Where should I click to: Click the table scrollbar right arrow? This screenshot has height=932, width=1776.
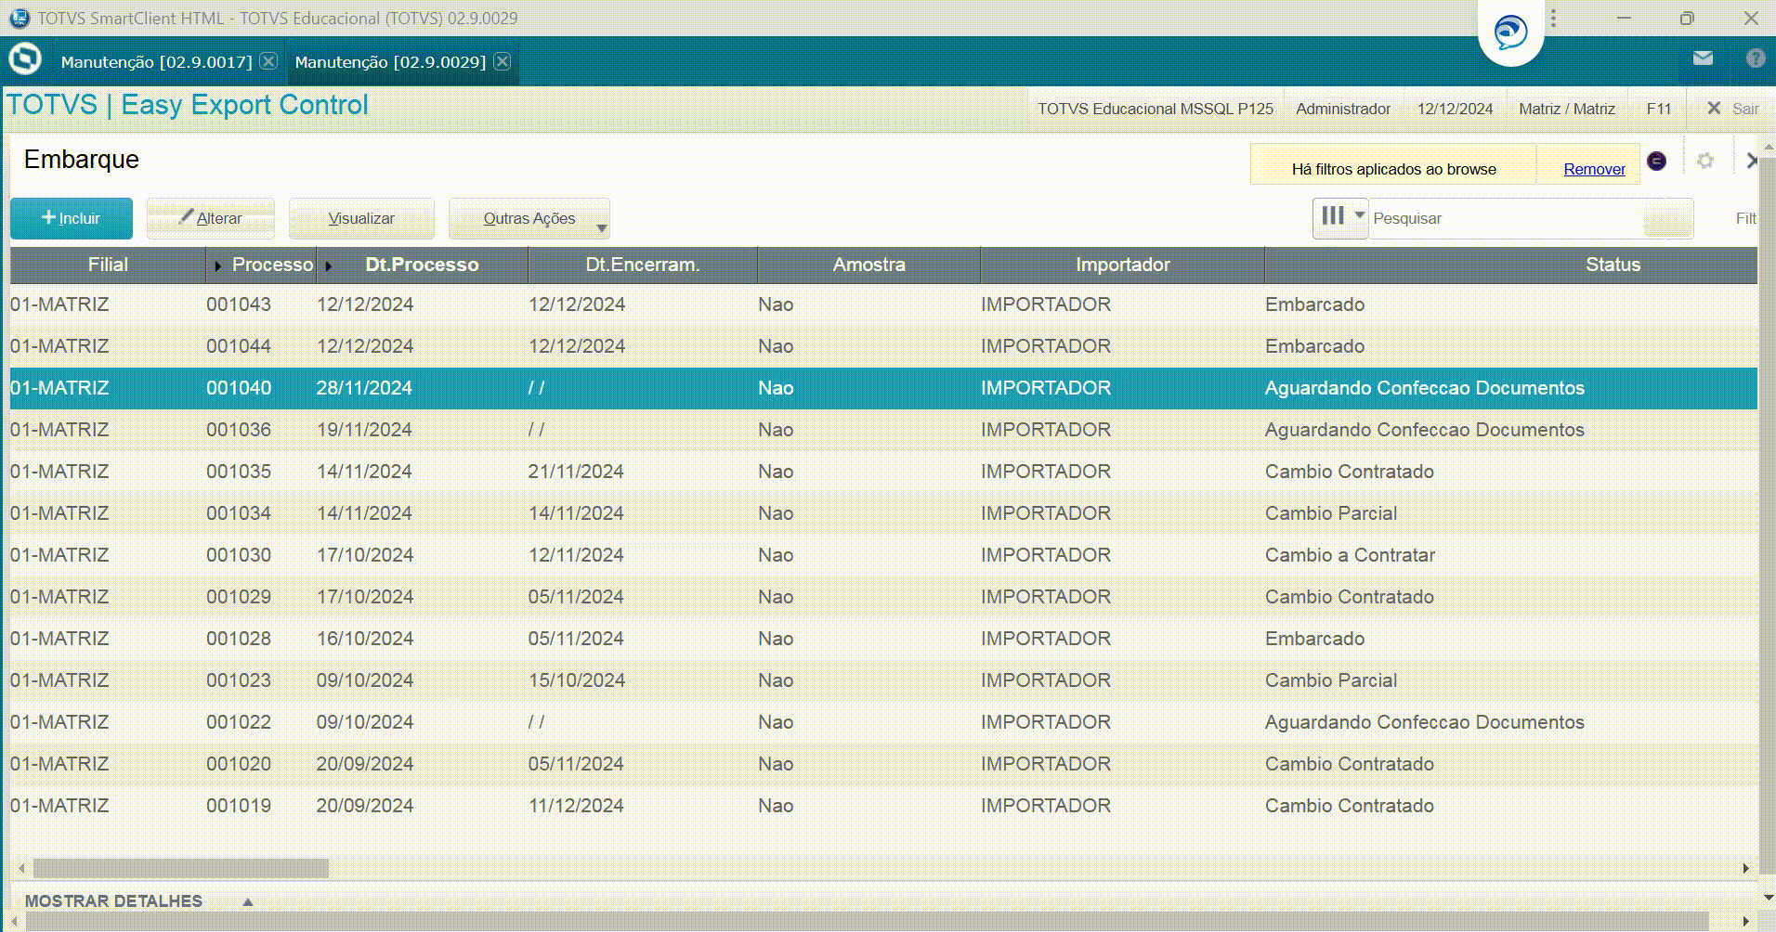(x=1745, y=868)
